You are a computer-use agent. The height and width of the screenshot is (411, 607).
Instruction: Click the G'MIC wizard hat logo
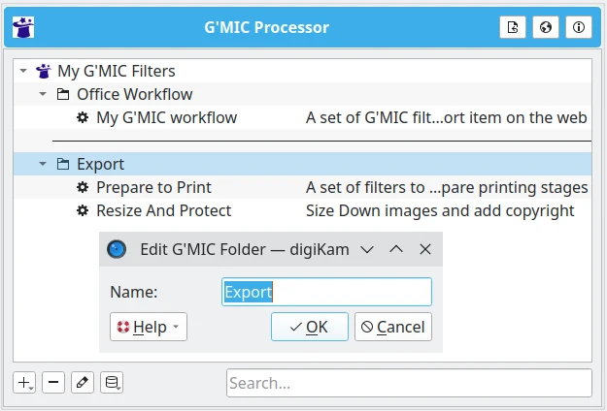pyautogui.click(x=24, y=28)
